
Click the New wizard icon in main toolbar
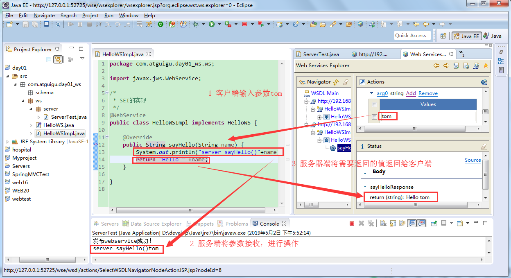click(10, 25)
